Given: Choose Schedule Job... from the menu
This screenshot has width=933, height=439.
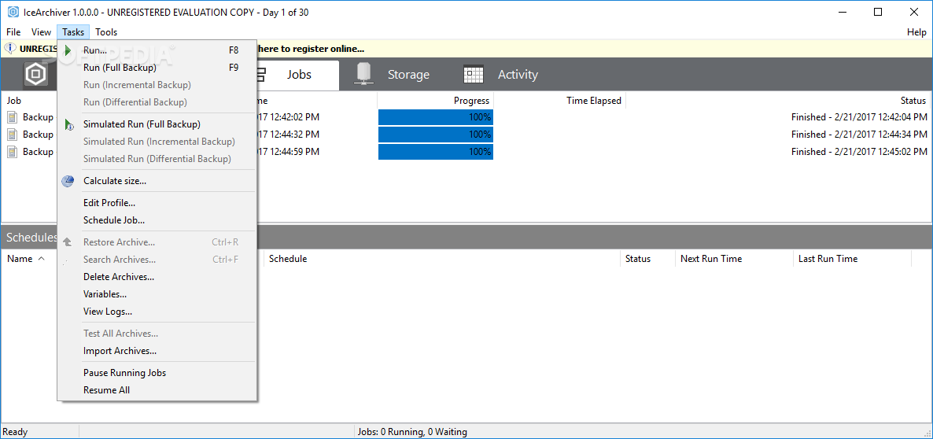Looking at the screenshot, I should pyautogui.click(x=157, y=220).
